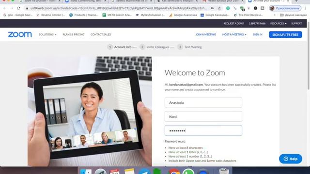Click the dark circle extension icon
The image size is (310, 174).
click(255, 8)
